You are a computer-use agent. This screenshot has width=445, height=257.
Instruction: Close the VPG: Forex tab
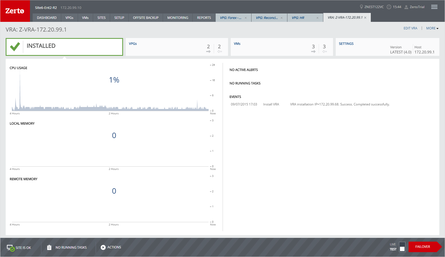tap(246, 18)
